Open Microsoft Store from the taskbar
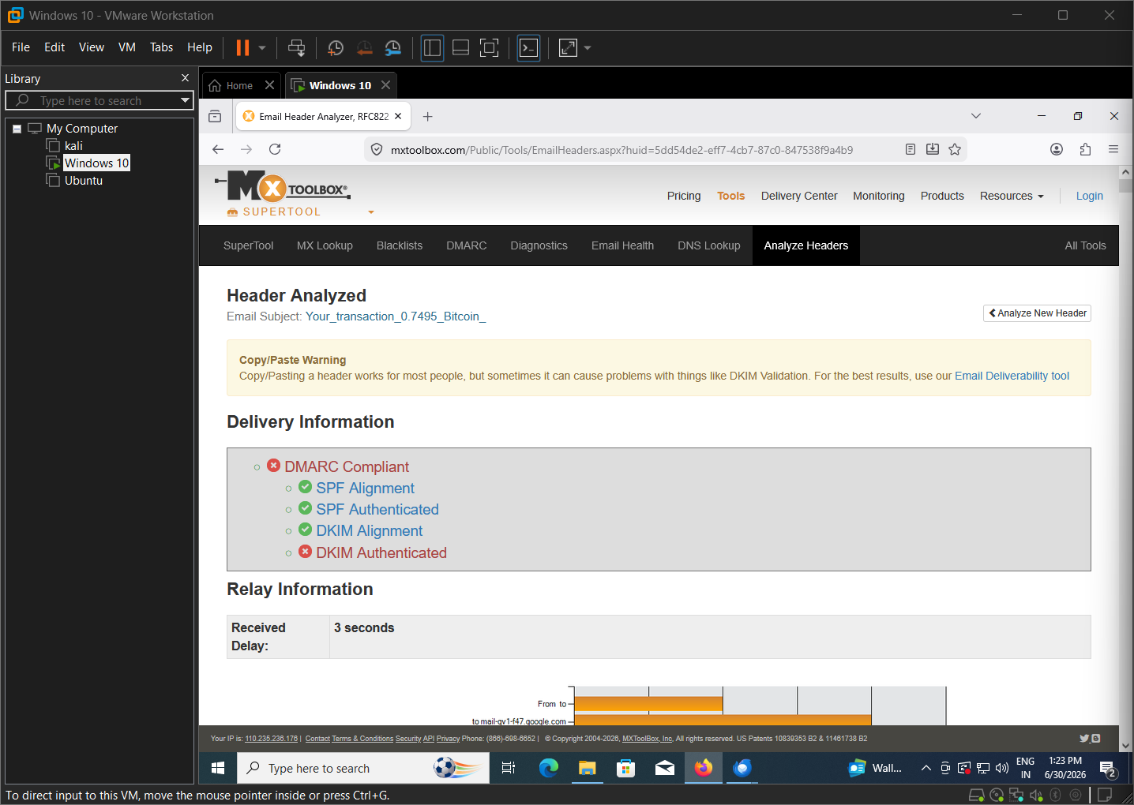Viewport: 1134px width, 805px height. tap(625, 768)
